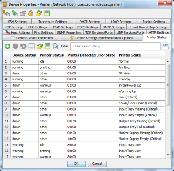Open the E-mail Round-Trip Settings tab

pyautogui.click(x=148, y=27)
